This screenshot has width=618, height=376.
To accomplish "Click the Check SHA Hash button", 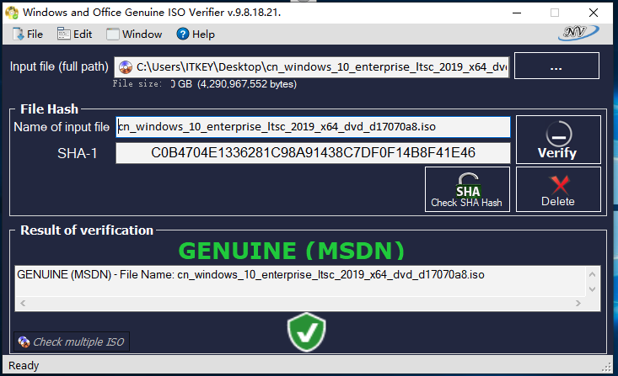I will coord(467,189).
